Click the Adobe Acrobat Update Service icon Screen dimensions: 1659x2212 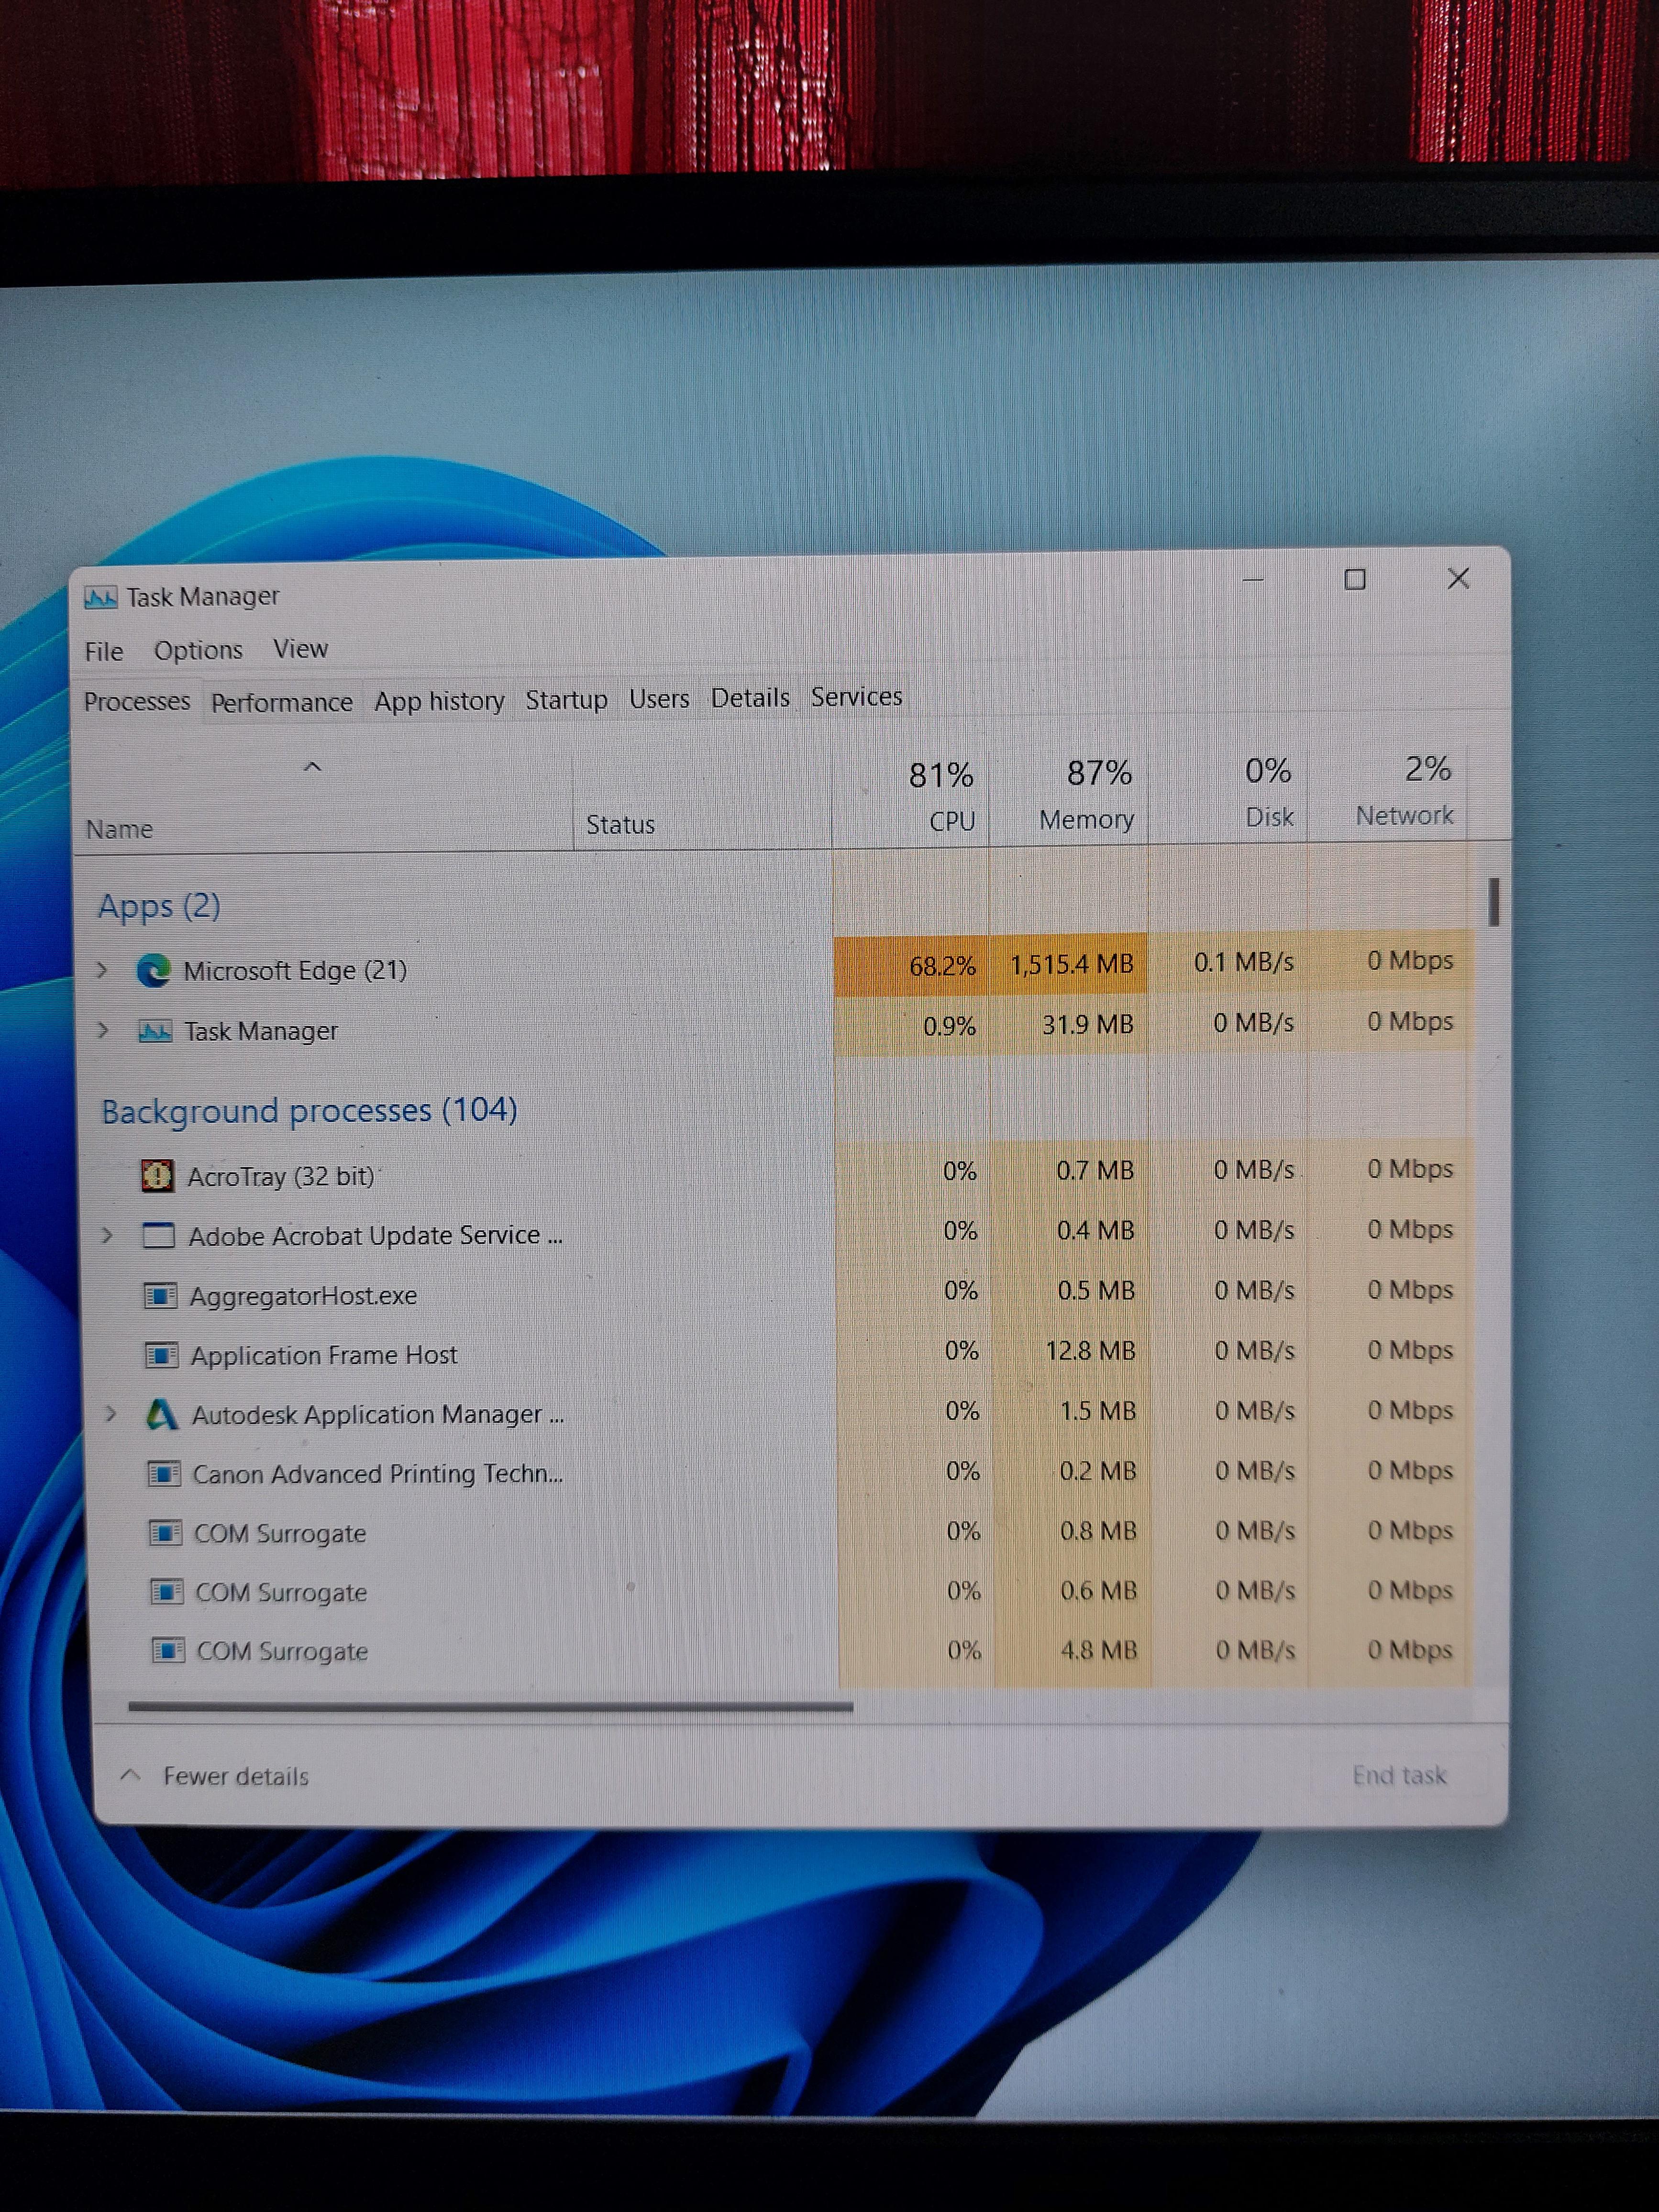(x=159, y=1236)
